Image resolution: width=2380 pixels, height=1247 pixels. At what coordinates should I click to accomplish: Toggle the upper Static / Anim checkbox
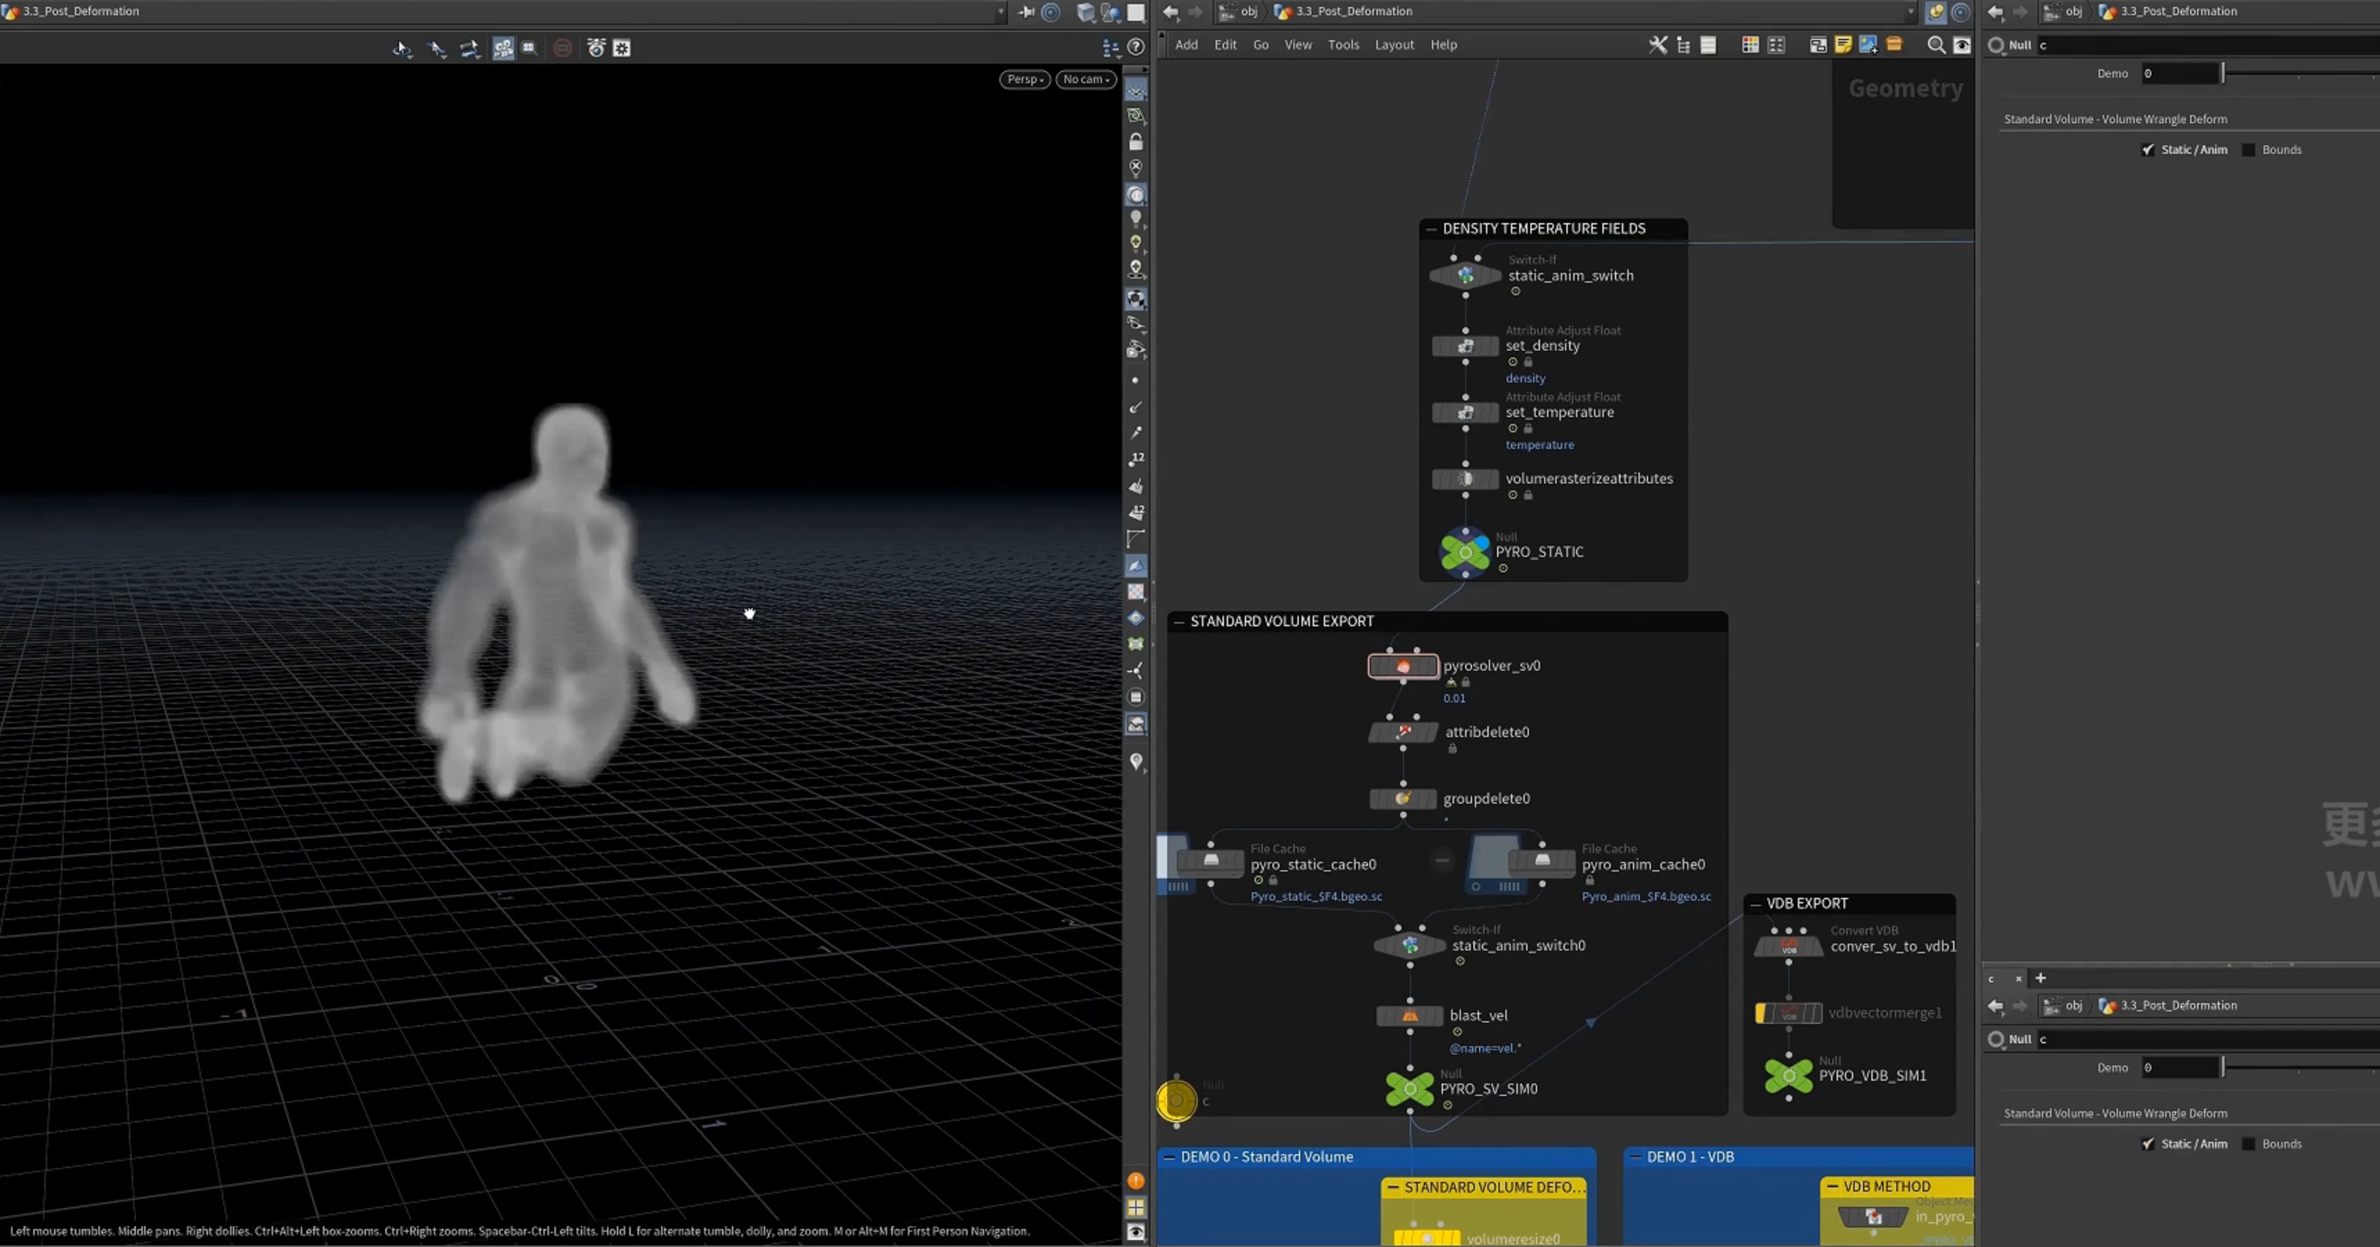pyautogui.click(x=2148, y=150)
